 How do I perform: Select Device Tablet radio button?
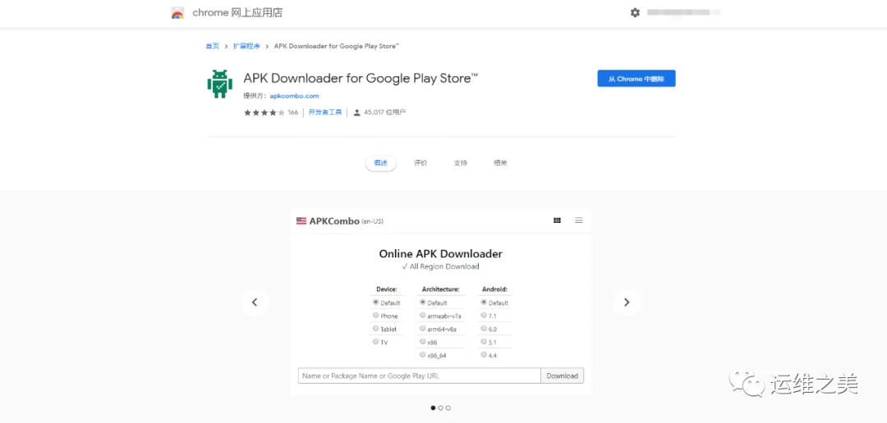[375, 328]
